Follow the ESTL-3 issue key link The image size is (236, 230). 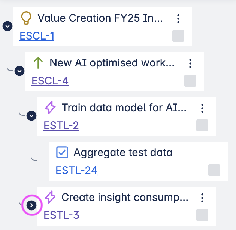coord(61,215)
